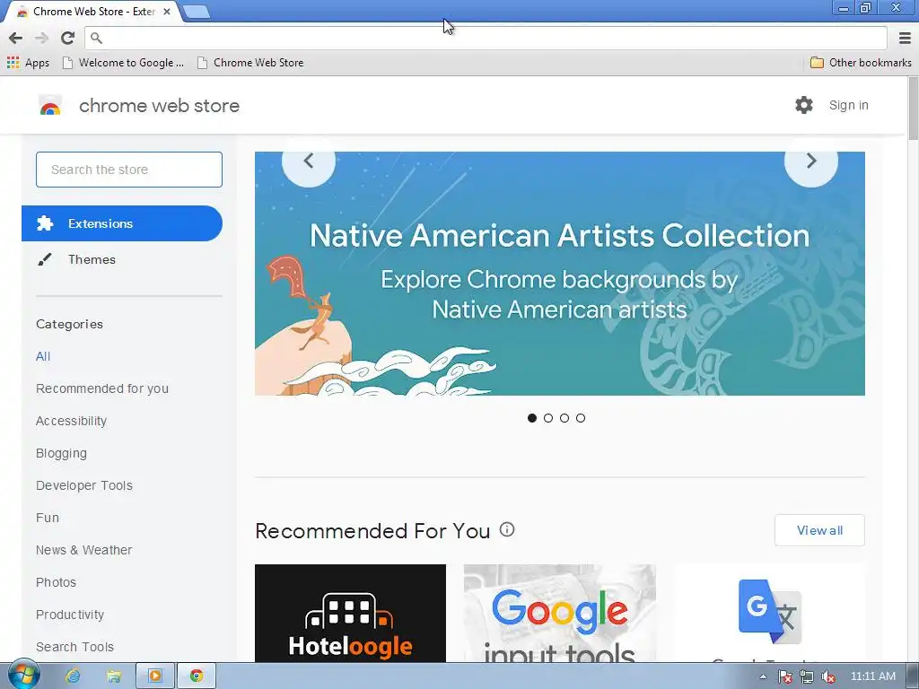The image size is (919, 689).
Task: Focus the Search the store field
Action: tap(129, 170)
